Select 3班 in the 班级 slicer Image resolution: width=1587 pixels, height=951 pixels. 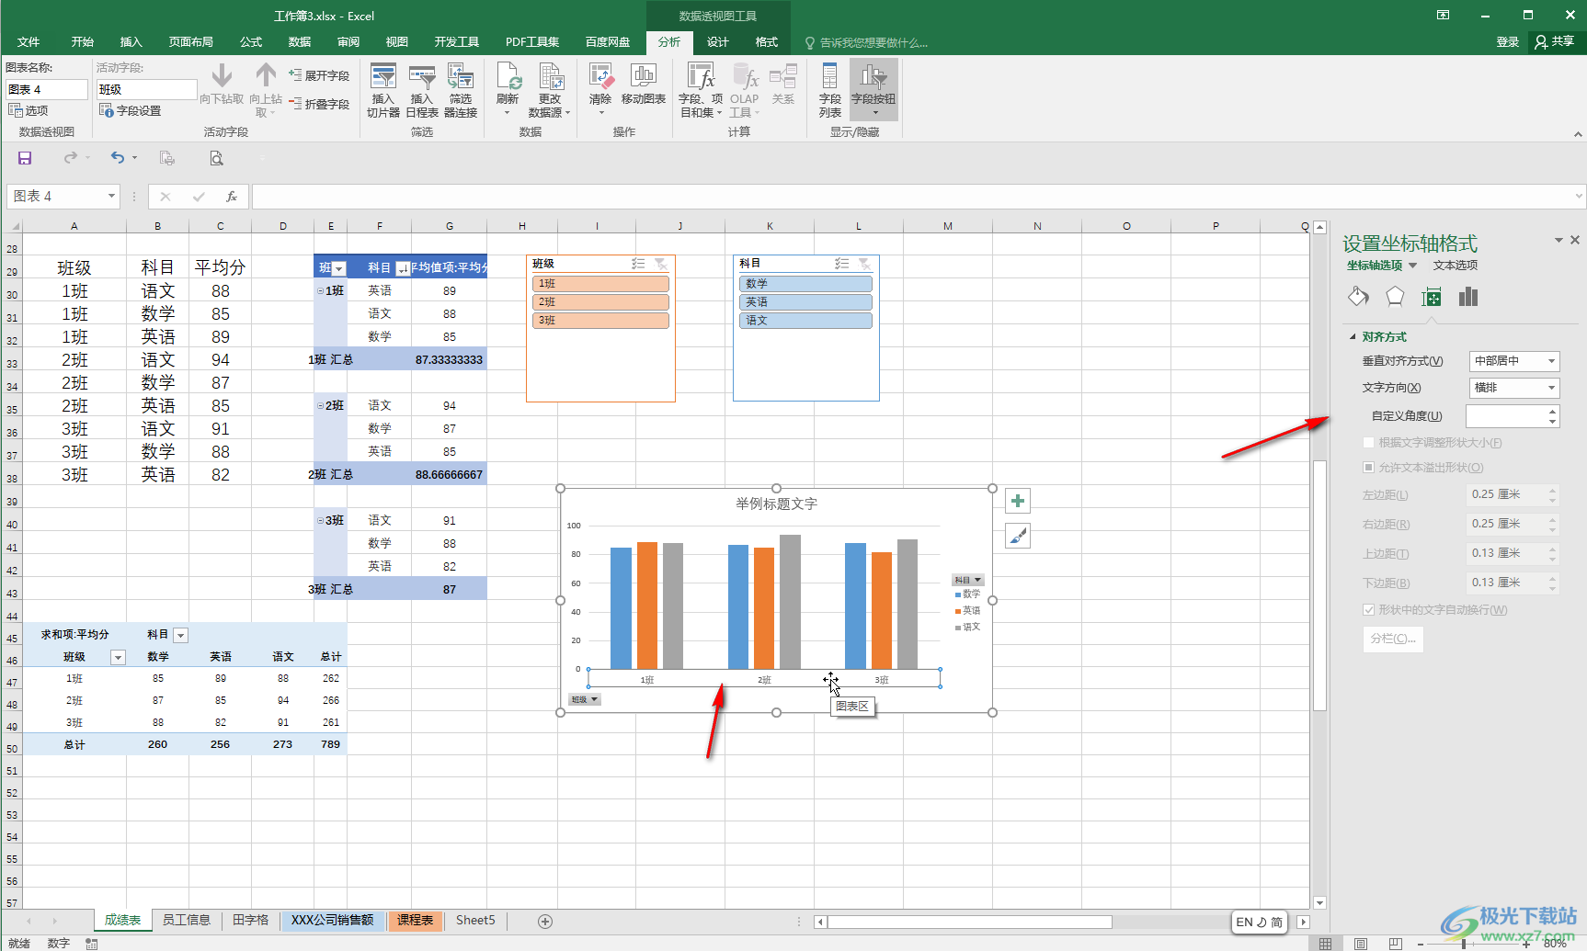[x=600, y=321]
